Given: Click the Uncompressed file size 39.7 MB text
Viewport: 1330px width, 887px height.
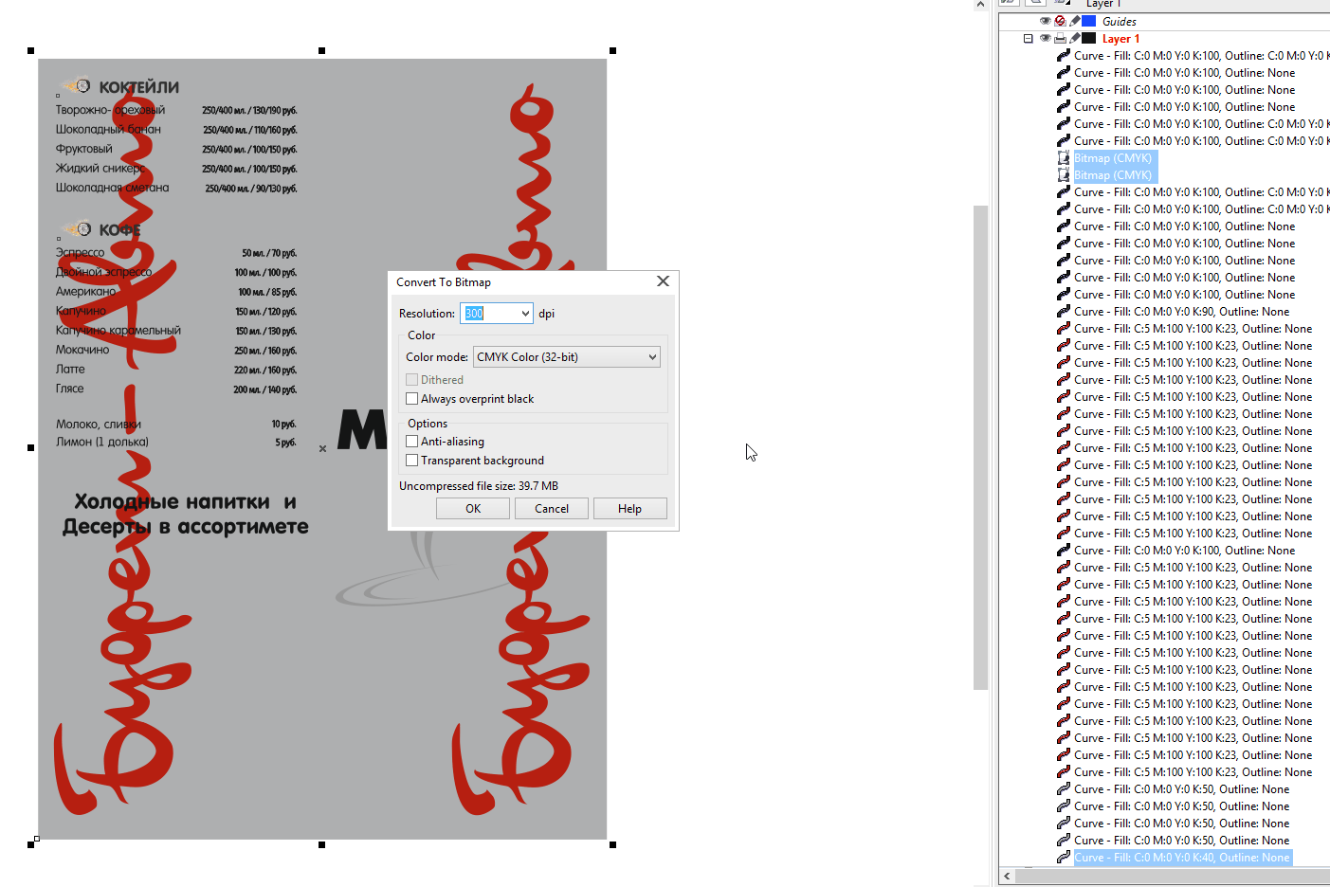Looking at the screenshot, I should 479,486.
